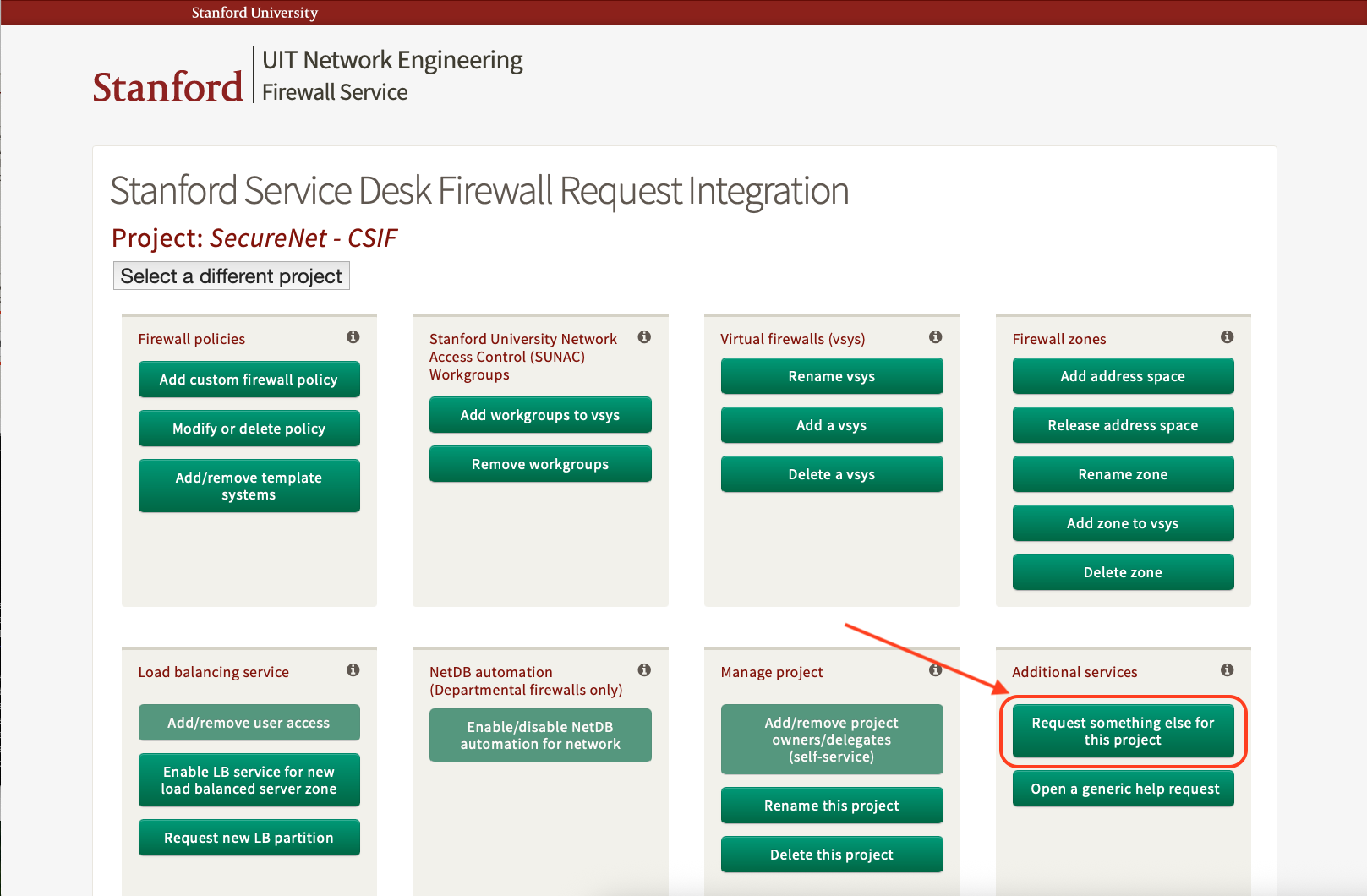Click Add zone to vsys button
The image size is (1367, 896).
point(1123,523)
